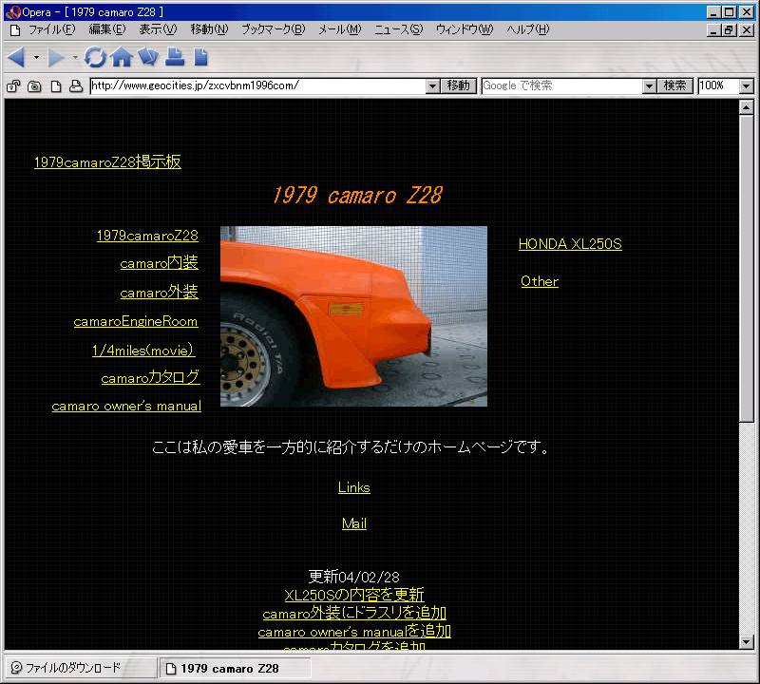Viewport: 760px width, 684px height.
Task: Minimize the inner document window
Action: pos(713,30)
